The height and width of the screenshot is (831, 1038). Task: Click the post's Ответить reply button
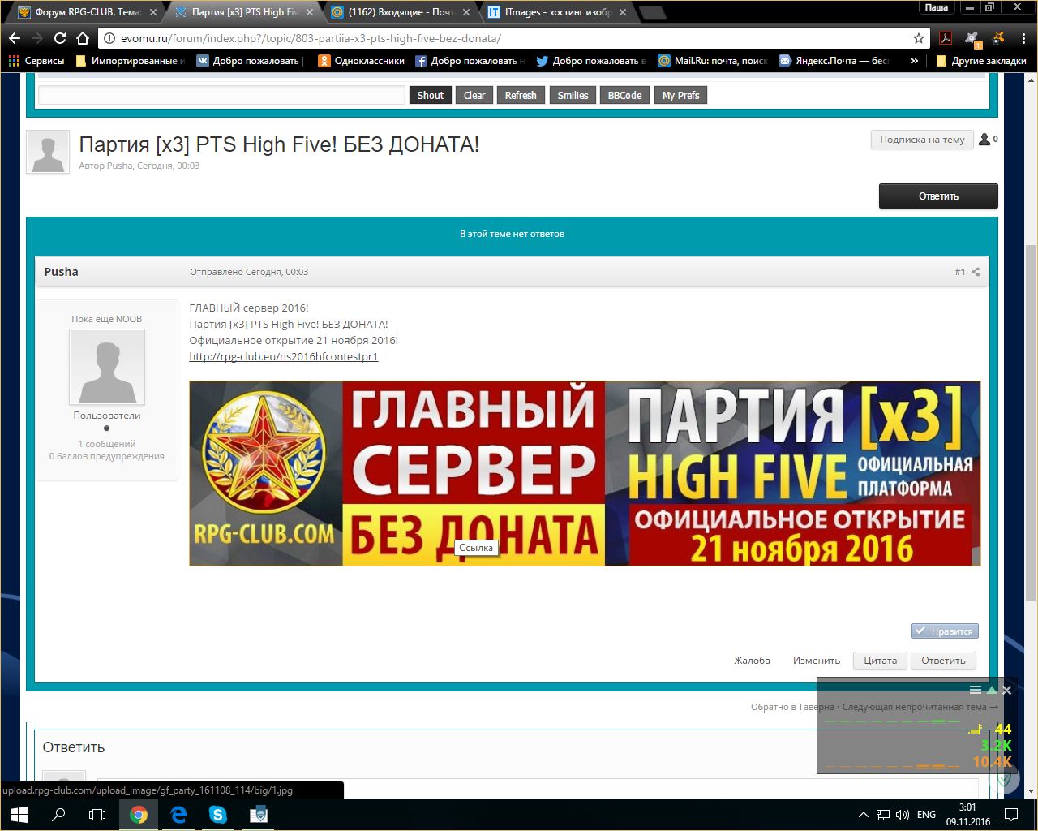point(943,661)
